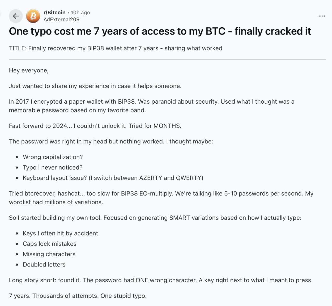Click the back arrow button
332x306 pixels.
click(x=16, y=16)
